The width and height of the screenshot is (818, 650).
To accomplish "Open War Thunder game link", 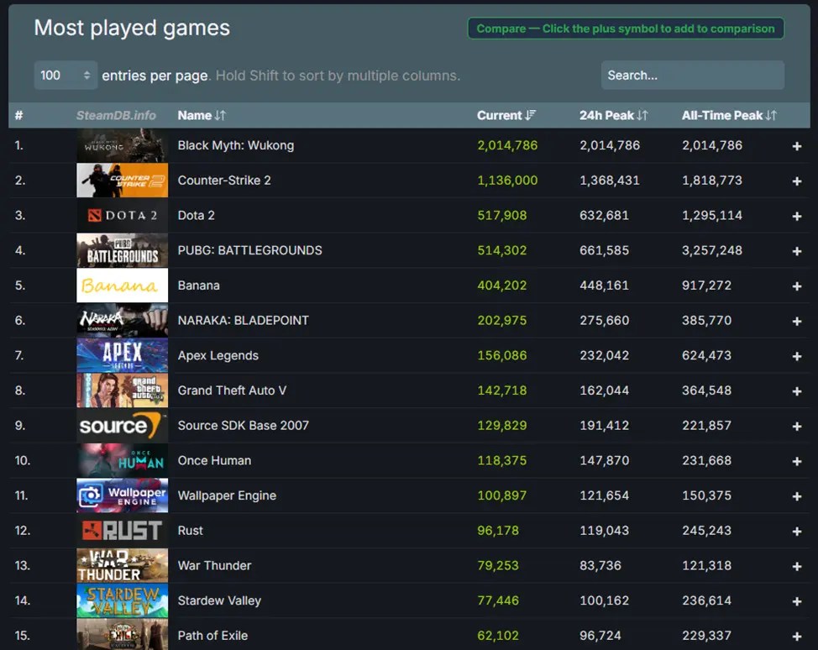I will (214, 565).
